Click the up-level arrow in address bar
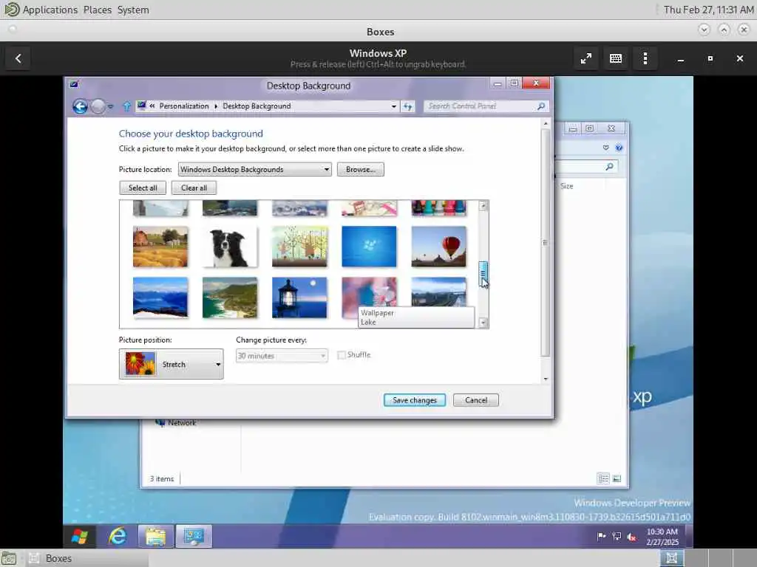 [x=126, y=106]
